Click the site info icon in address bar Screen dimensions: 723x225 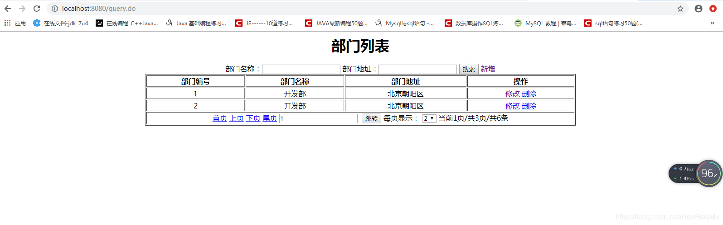pyautogui.click(x=55, y=9)
